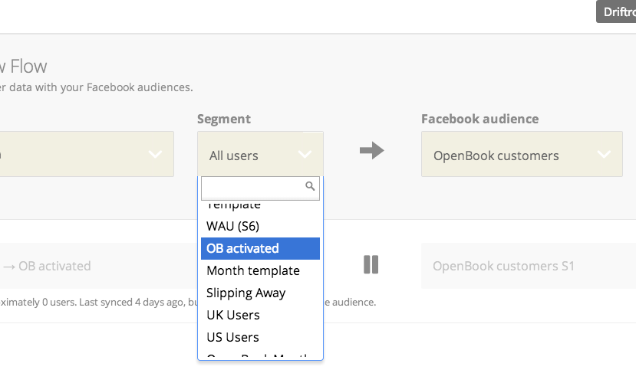The height and width of the screenshot is (383, 636).
Task: Click the segment search text field
Action: tap(253, 188)
